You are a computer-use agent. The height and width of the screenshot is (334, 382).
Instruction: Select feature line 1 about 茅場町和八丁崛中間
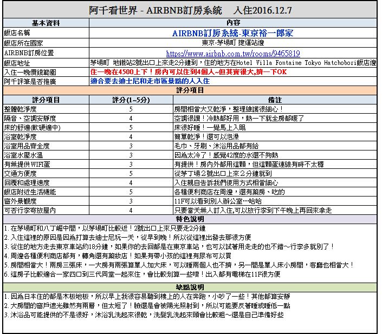105,228
